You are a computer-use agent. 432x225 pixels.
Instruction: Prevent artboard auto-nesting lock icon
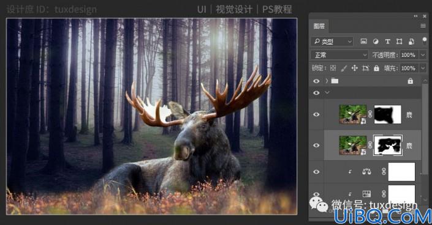[x=365, y=68]
